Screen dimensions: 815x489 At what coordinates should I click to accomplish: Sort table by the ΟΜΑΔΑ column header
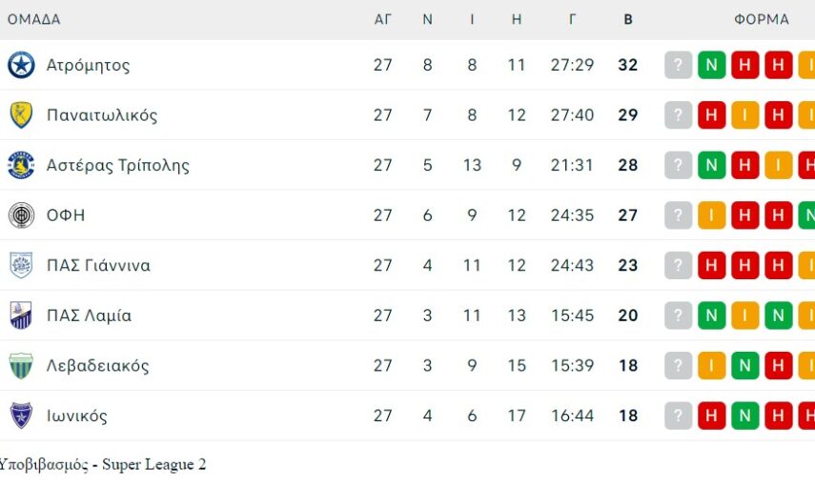[33, 19]
